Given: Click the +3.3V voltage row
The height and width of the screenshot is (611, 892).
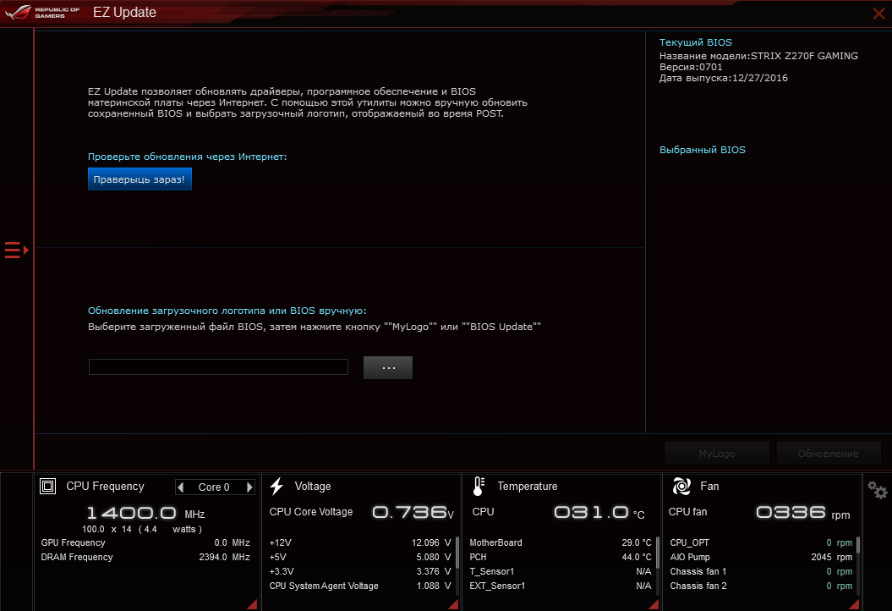Looking at the screenshot, I should pos(359,571).
